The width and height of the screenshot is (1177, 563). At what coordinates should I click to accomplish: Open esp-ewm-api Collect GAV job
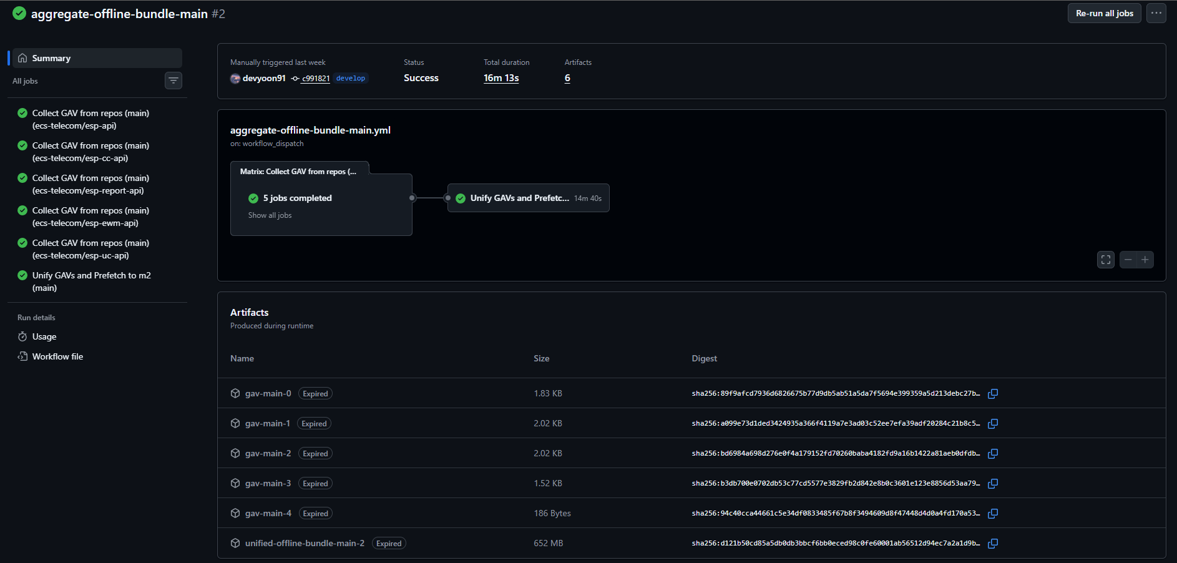pyautogui.click(x=97, y=217)
